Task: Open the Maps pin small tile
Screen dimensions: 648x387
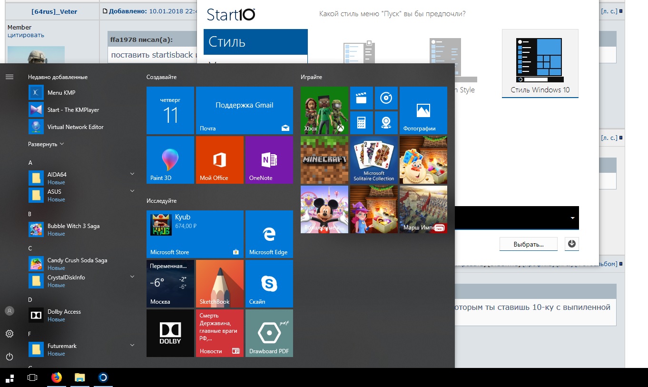Action: pyautogui.click(x=386, y=123)
